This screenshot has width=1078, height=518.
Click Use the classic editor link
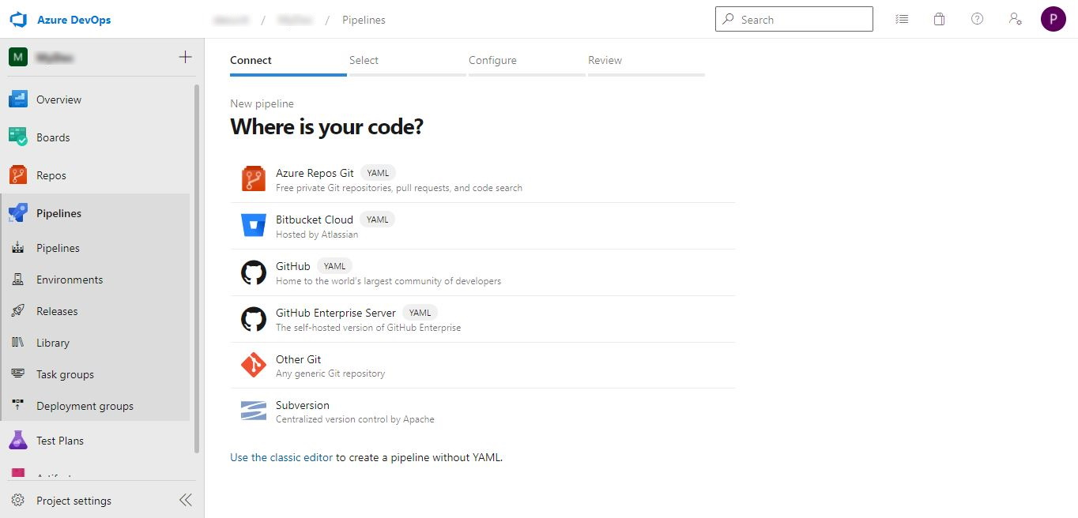point(281,457)
